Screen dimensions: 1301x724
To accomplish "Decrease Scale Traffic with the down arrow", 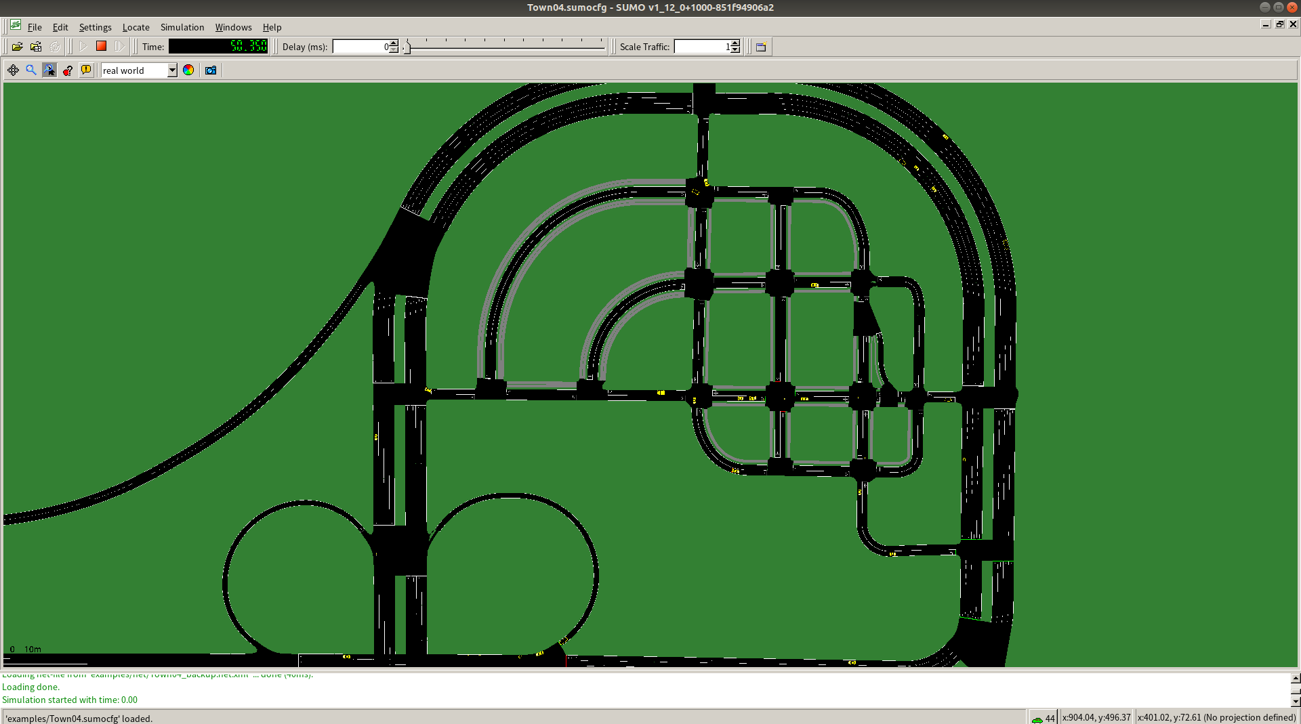I will (736, 50).
